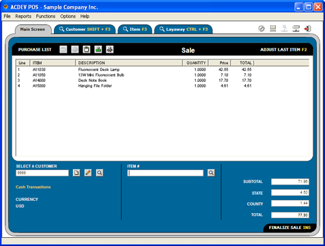Click the ACDEV POS title bar app icon
The height and width of the screenshot is (246, 325).
5,7
